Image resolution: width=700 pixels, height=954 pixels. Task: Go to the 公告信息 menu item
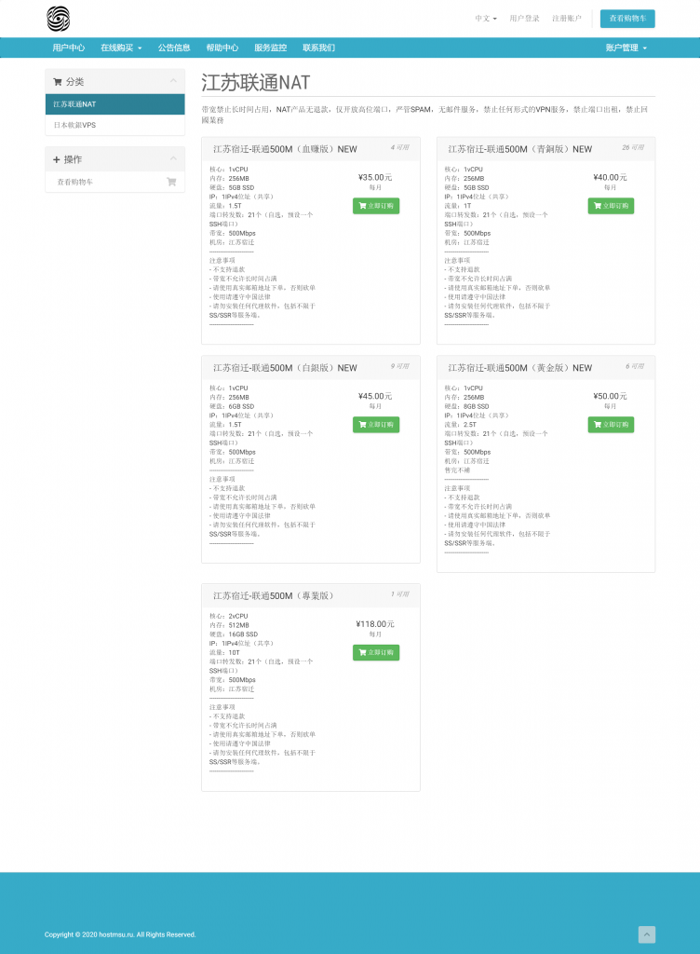[x=174, y=48]
